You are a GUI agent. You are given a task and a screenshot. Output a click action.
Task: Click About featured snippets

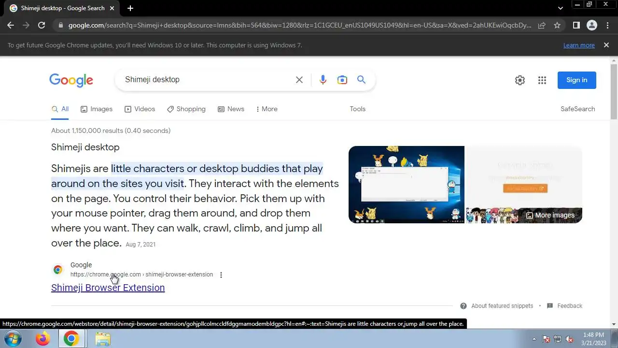497,306
